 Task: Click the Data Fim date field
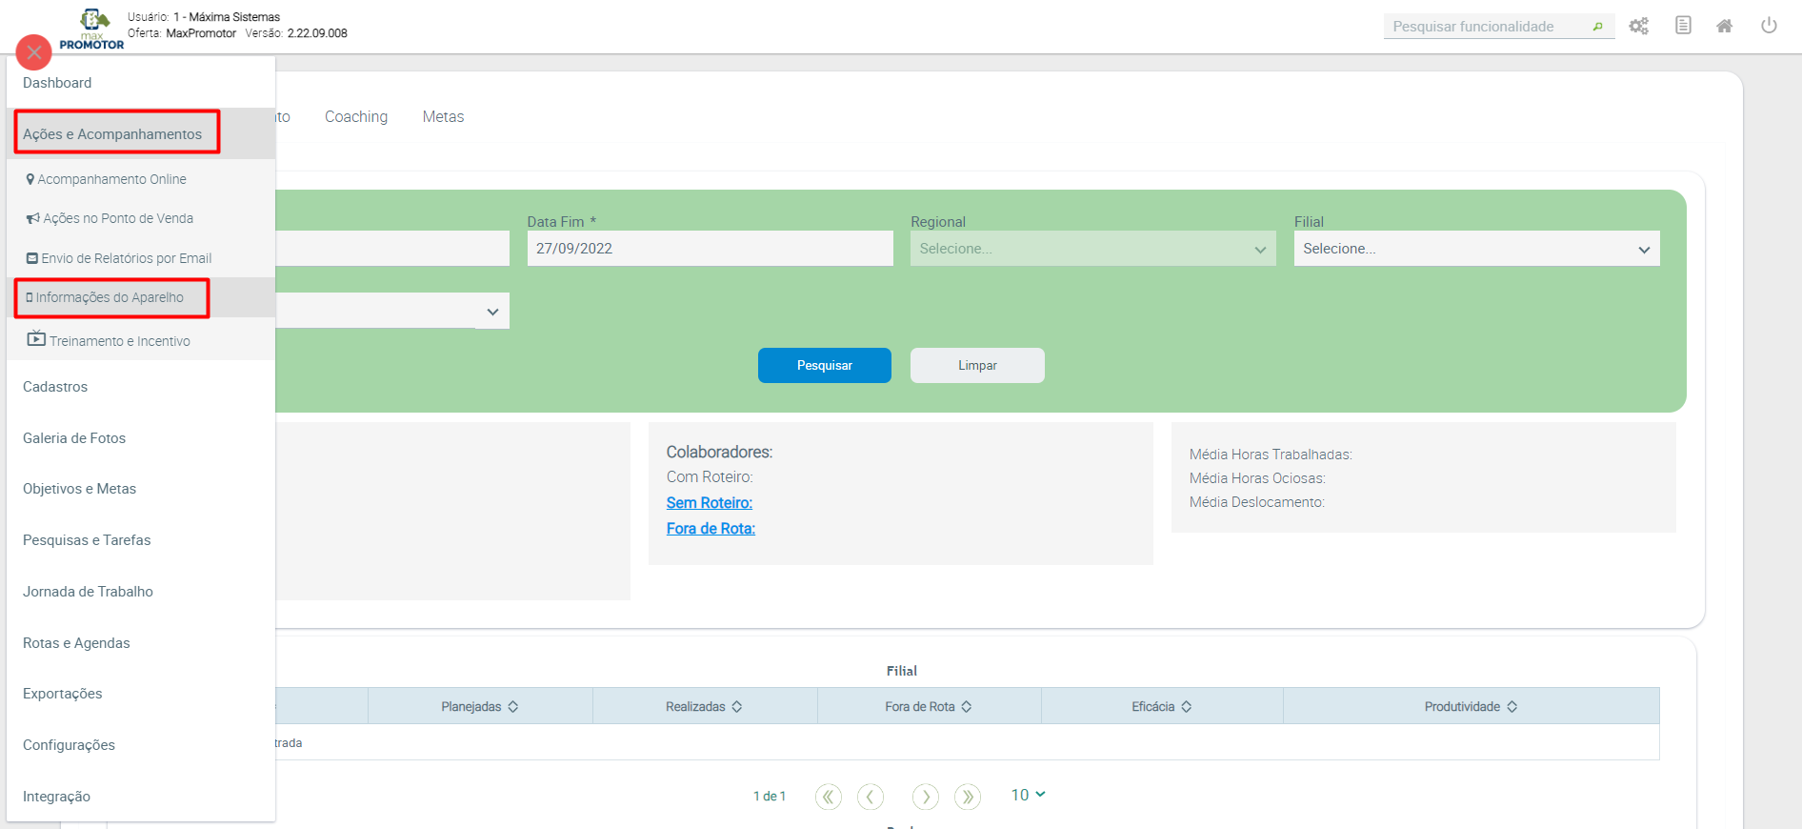[x=710, y=249]
